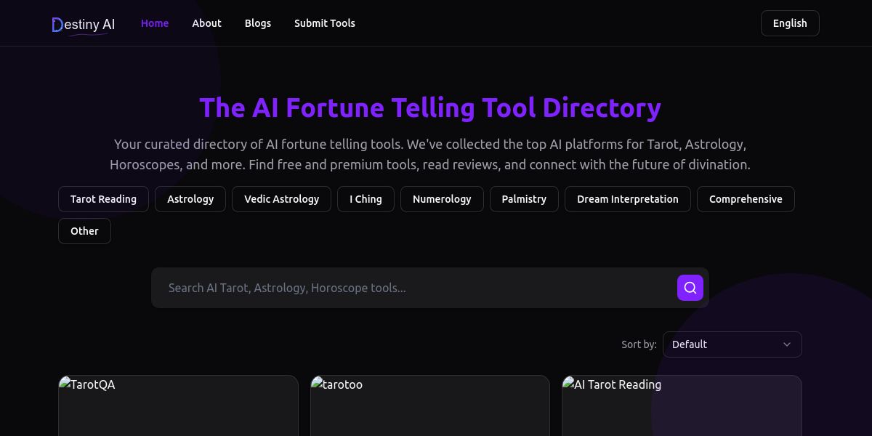Select Dream Interpretation category
The width and height of the screenshot is (872, 436).
pos(628,199)
